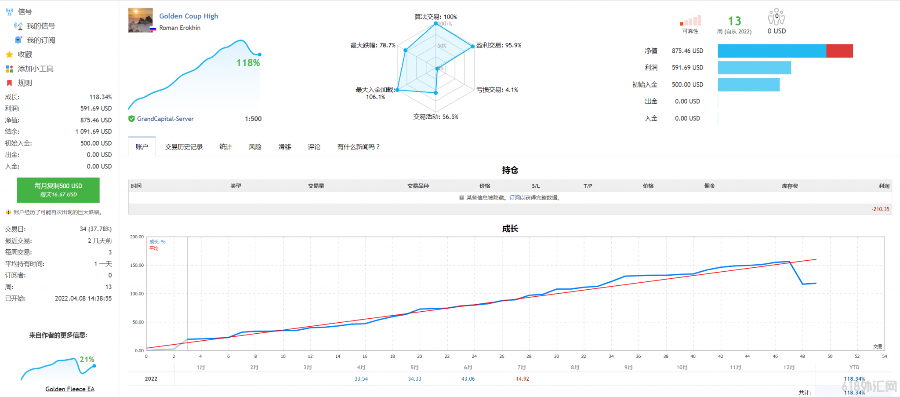Viewport: 900px width, 397px height.
Task: Sort positions by 利润 column header
Action: pyautogui.click(x=884, y=186)
